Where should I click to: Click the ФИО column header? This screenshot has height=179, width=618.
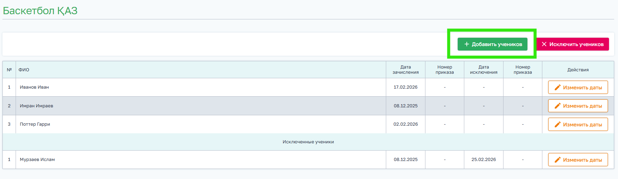24,70
